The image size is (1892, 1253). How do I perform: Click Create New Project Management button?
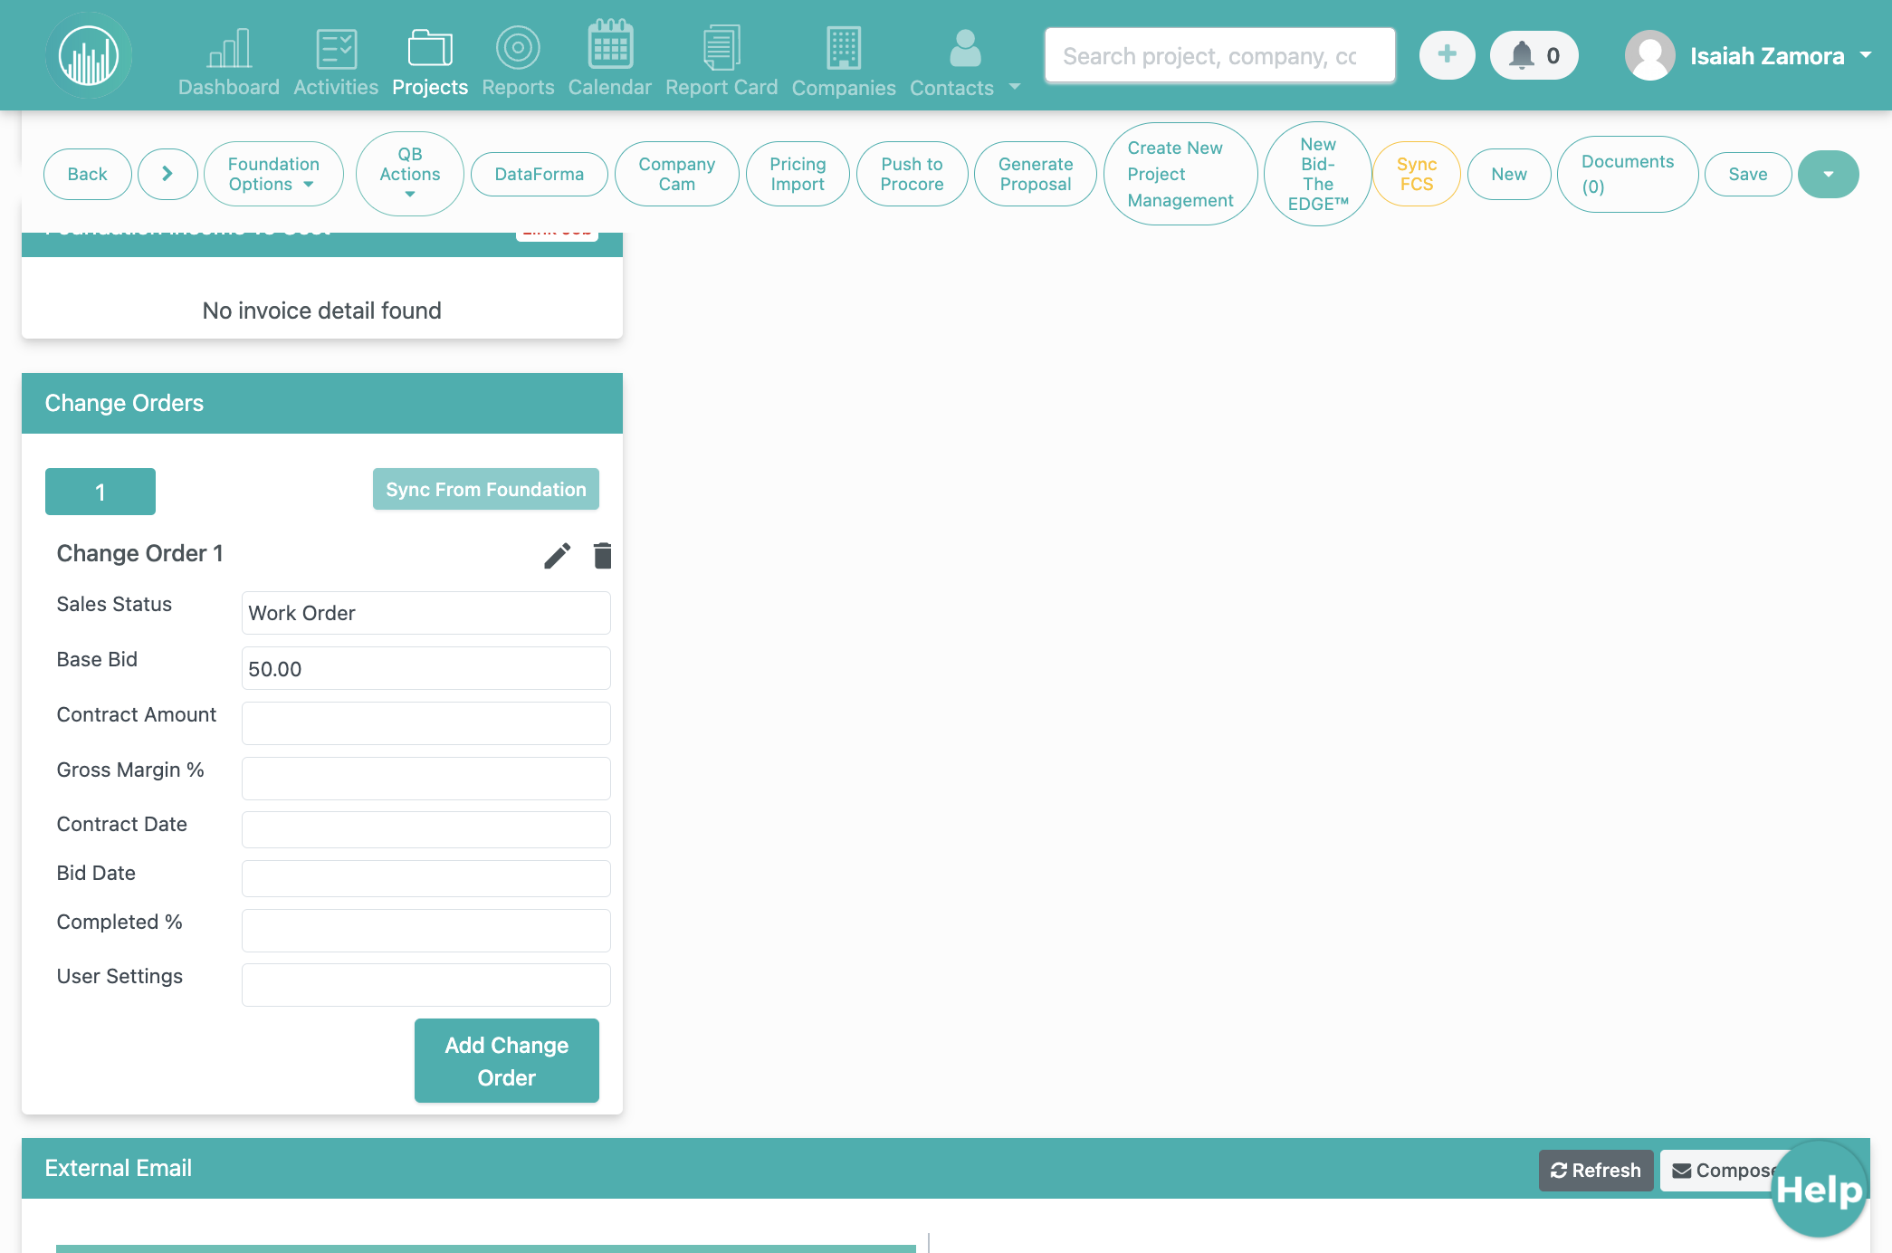point(1180,174)
